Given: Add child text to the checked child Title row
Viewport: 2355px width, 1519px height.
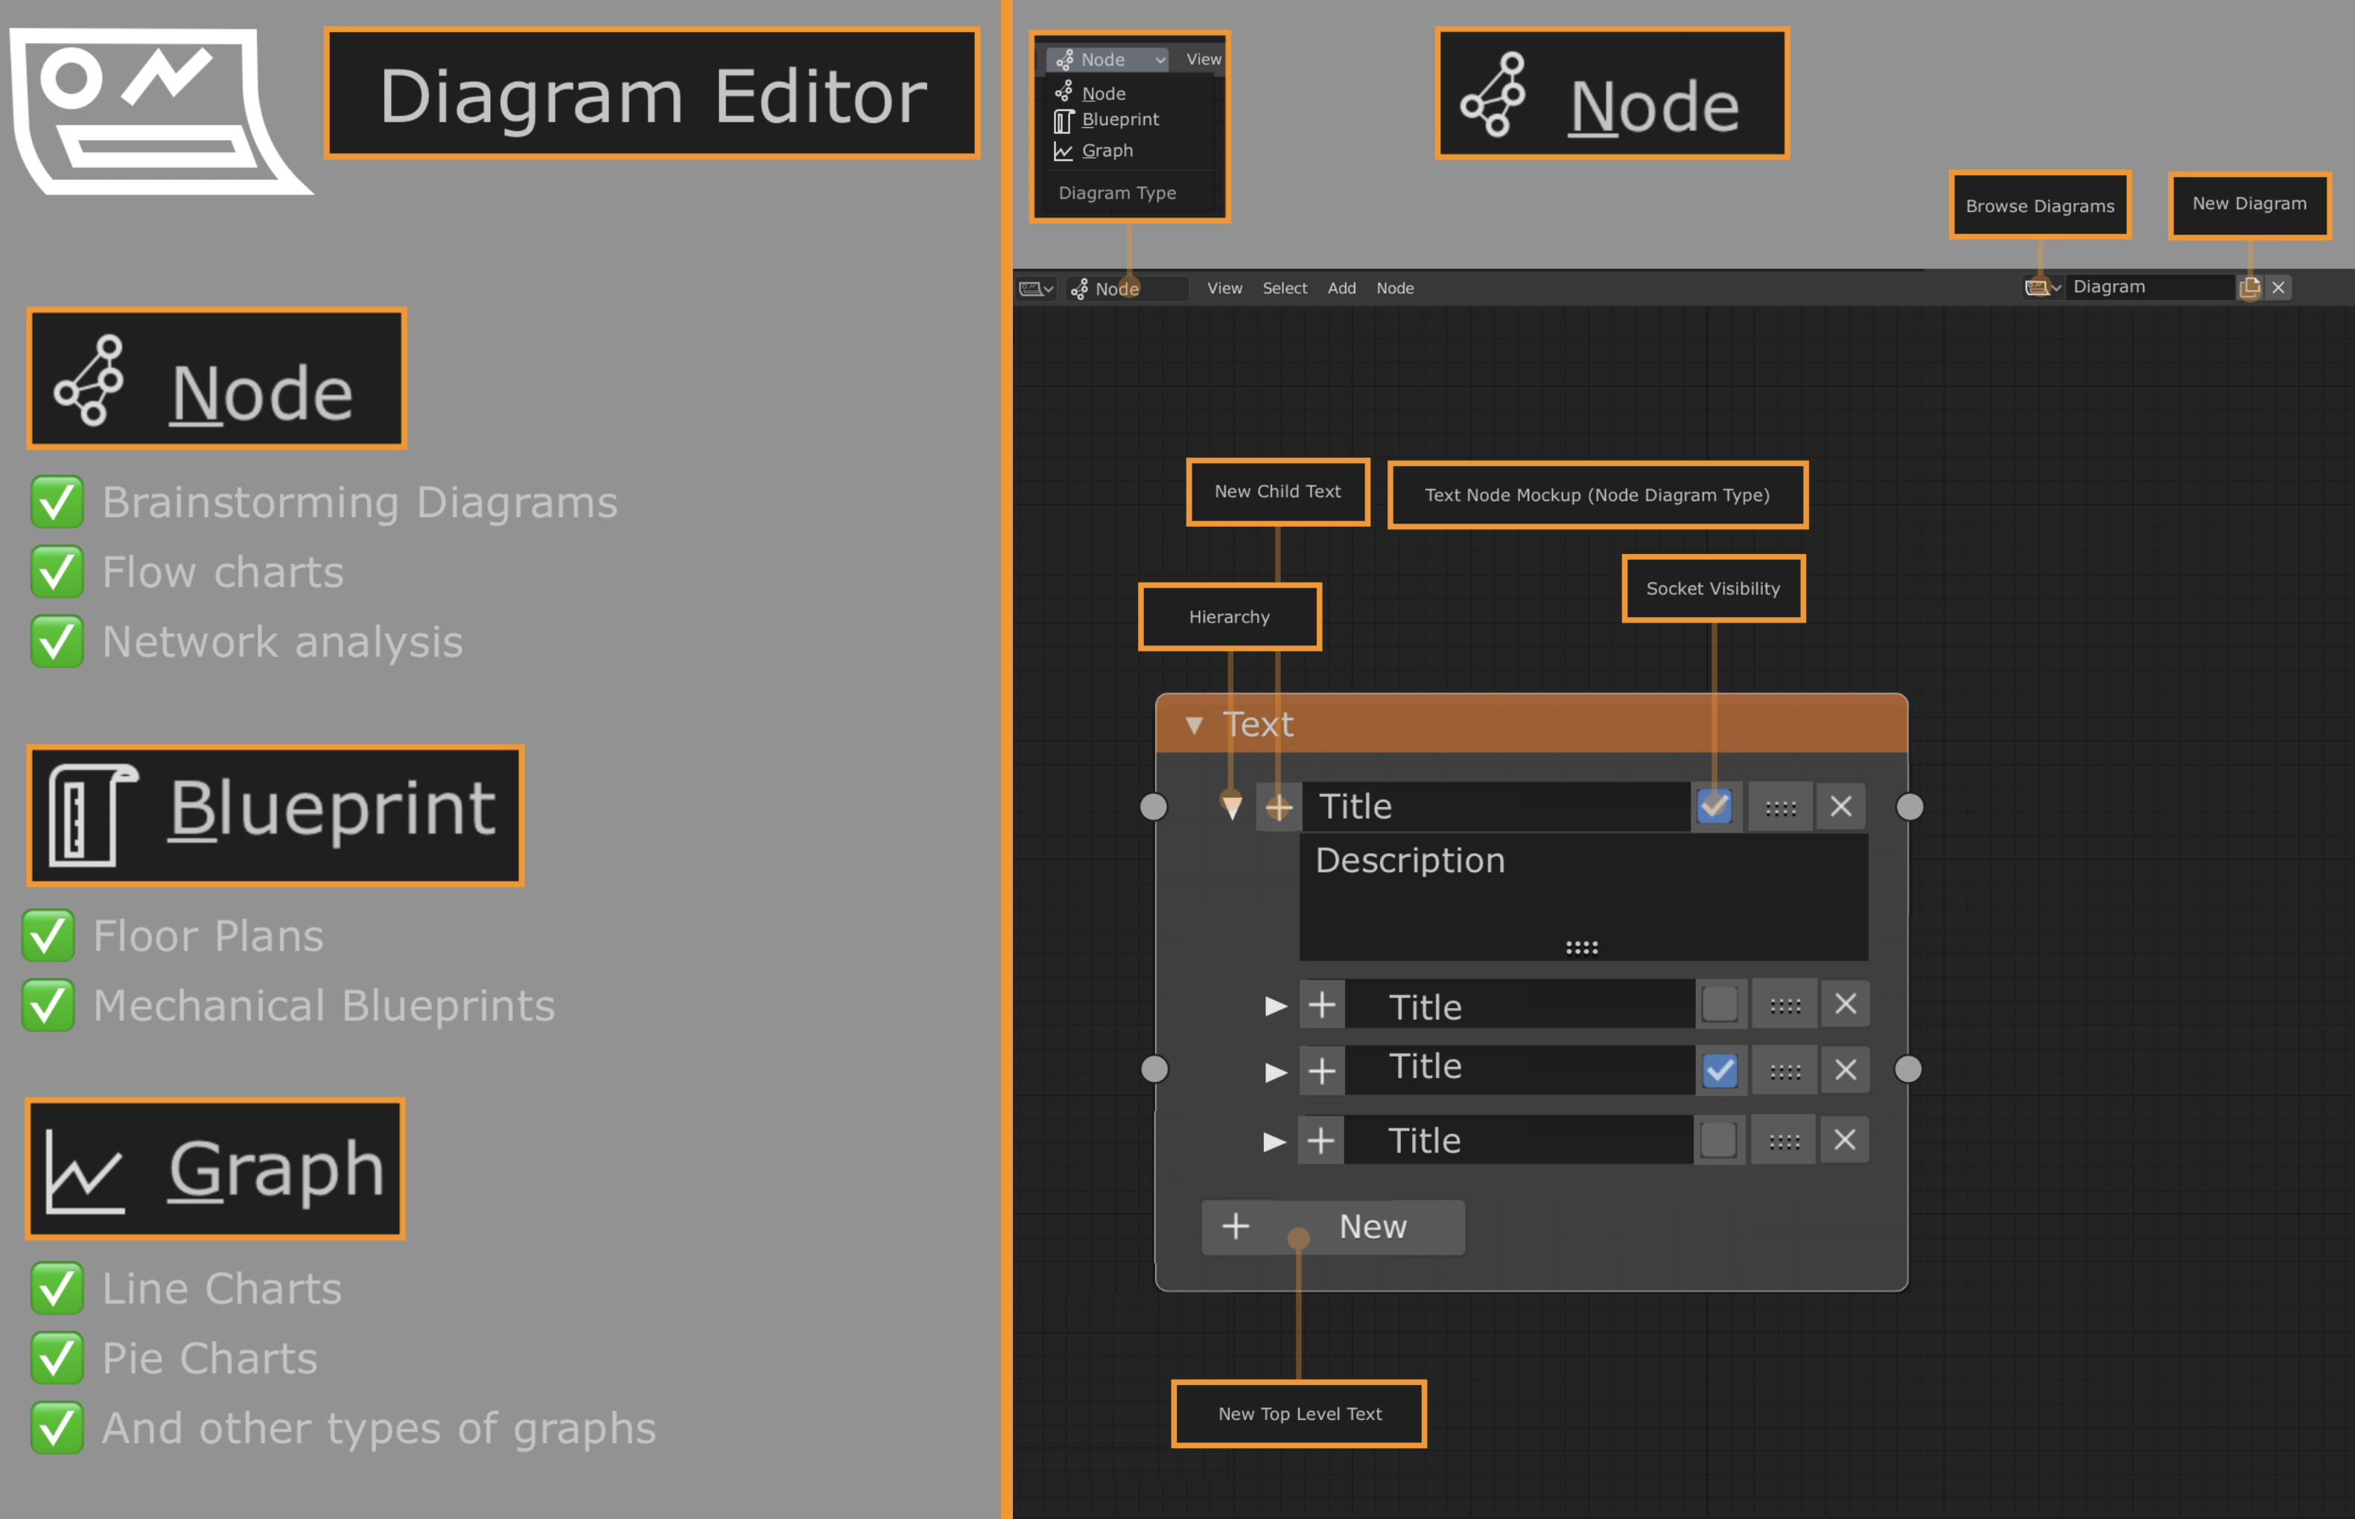Looking at the screenshot, I should pos(1322,1070).
